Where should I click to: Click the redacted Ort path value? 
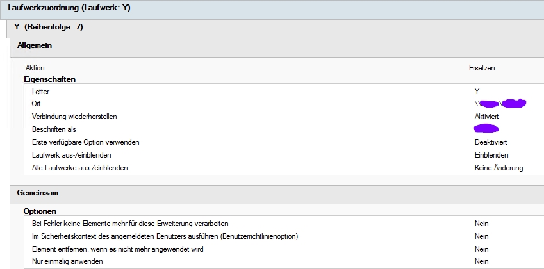click(x=500, y=103)
